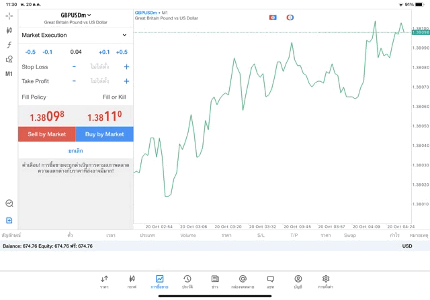430x300 pixels.
Task: Increase volume by +0.1
Action: click(x=104, y=52)
